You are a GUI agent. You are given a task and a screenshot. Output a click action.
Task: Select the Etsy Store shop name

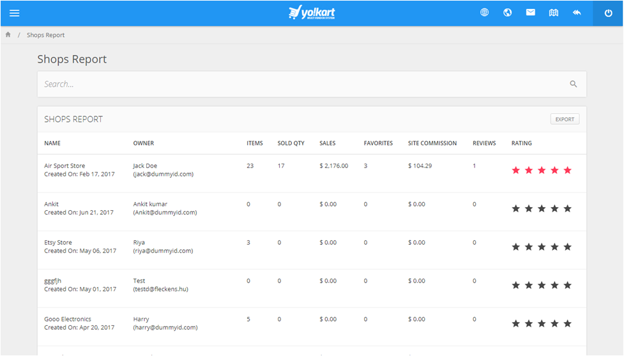(58, 242)
